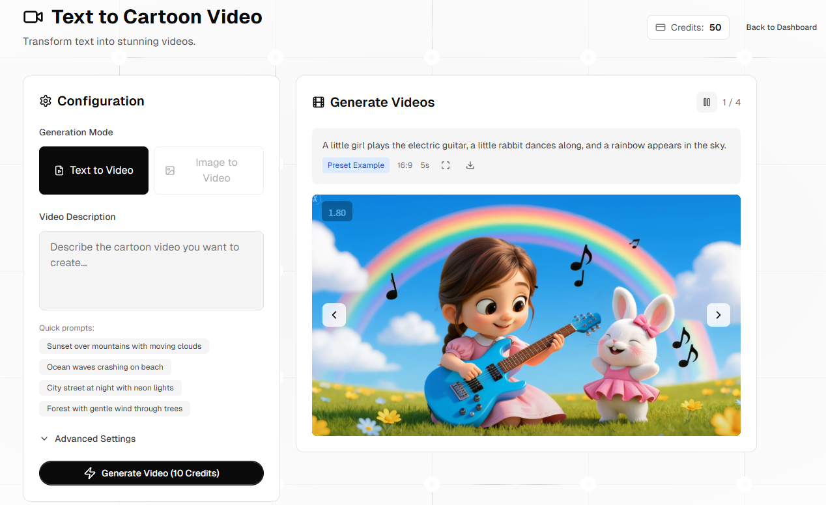826x505 pixels.
Task: Expand the Advanced Settings section
Action: pos(88,439)
